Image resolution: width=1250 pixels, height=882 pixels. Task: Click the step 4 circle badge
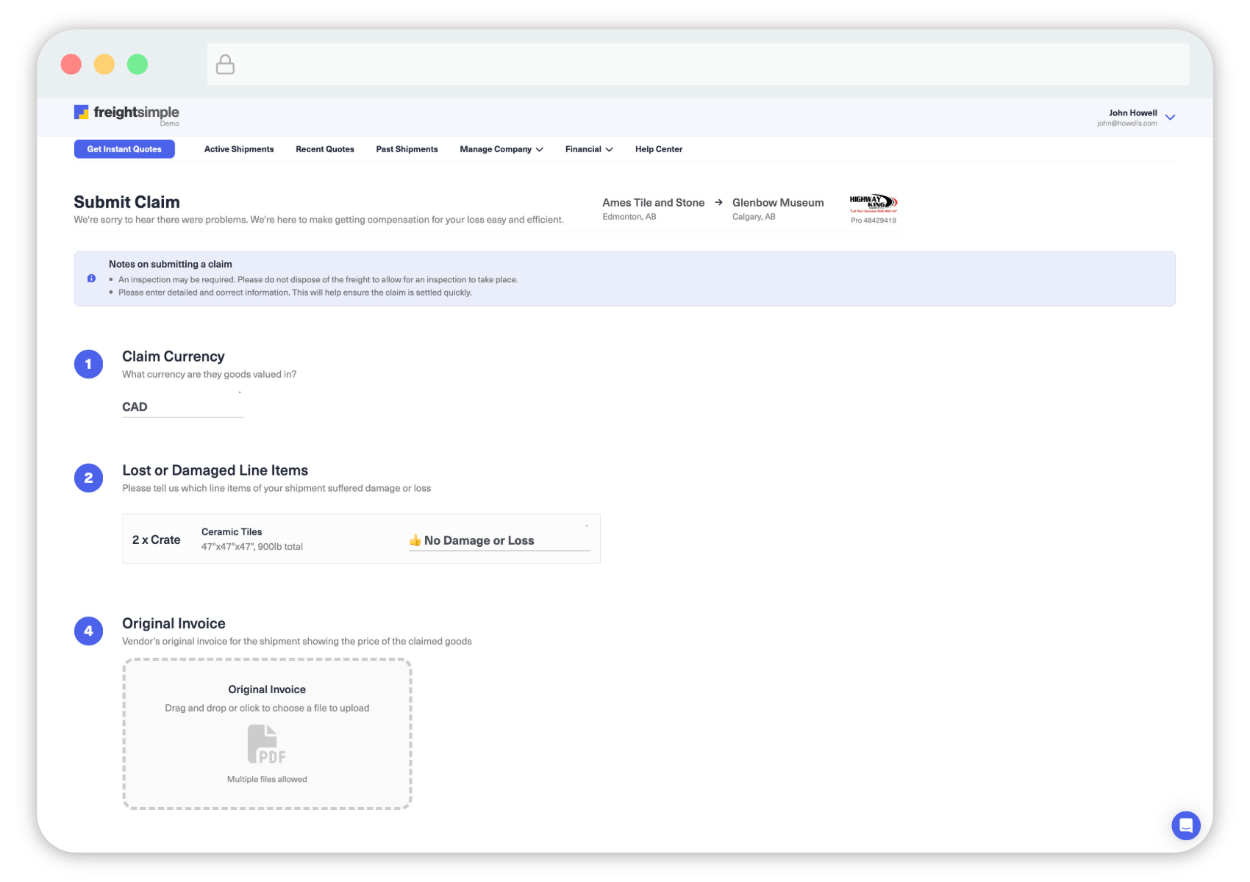coord(88,631)
